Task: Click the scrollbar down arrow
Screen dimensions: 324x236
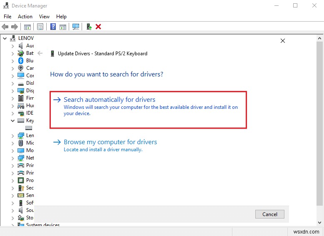Action: click(319, 223)
